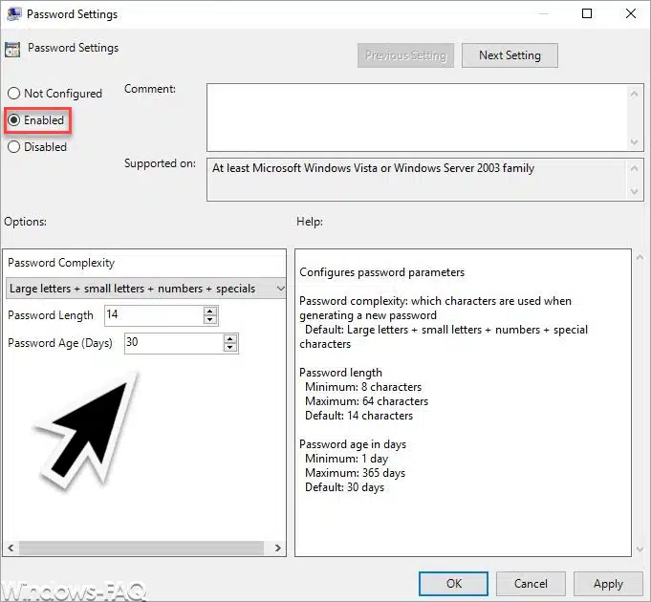Click into the Password Age (Days) field
The width and height of the screenshot is (651, 602).
(x=174, y=343)
